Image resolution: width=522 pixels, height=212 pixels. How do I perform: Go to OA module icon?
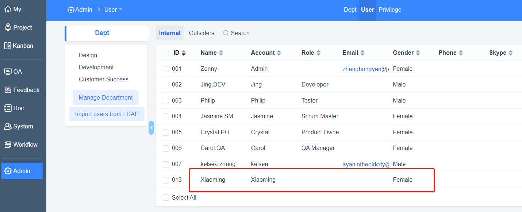click(x=8, y=72)
